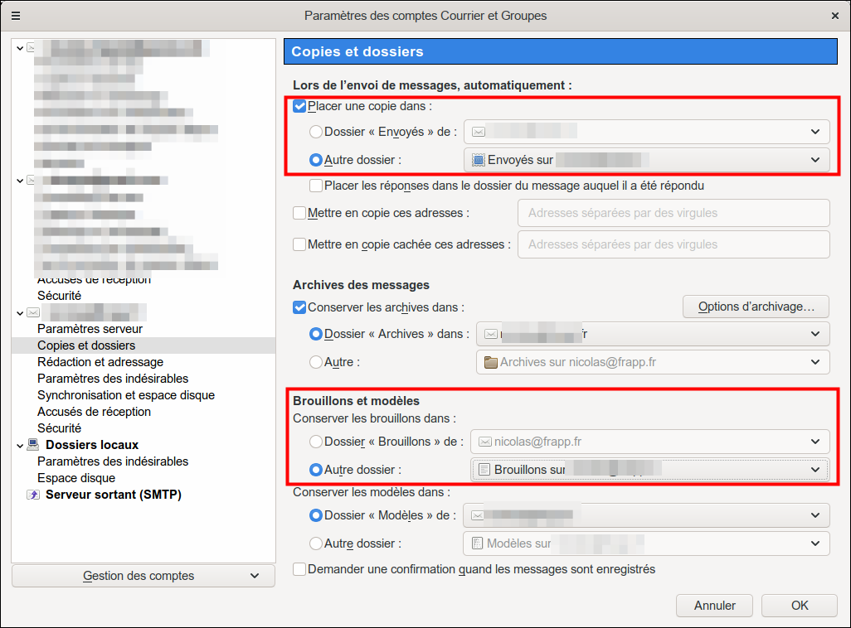Click the Annuler button
Viewport: 851px width, 628px height.
tap(714, 606)
